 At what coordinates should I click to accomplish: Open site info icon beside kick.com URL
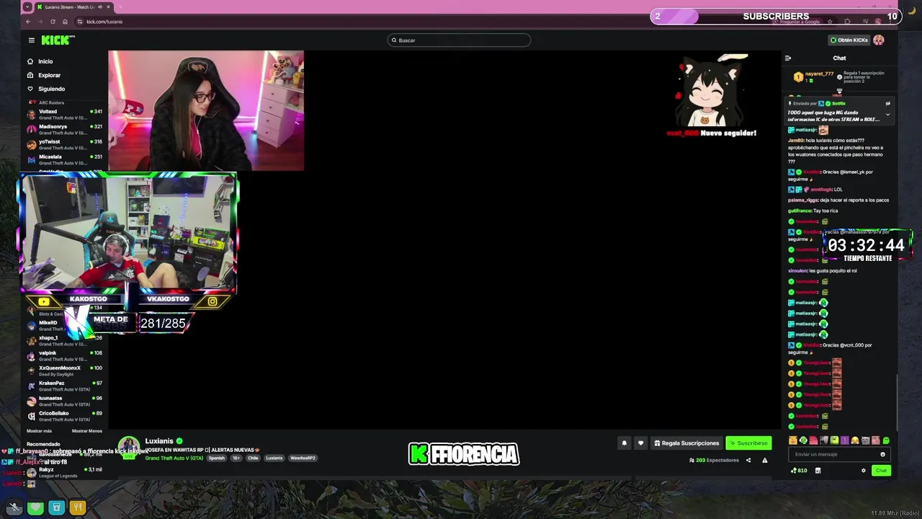click(x=79, y=22)
